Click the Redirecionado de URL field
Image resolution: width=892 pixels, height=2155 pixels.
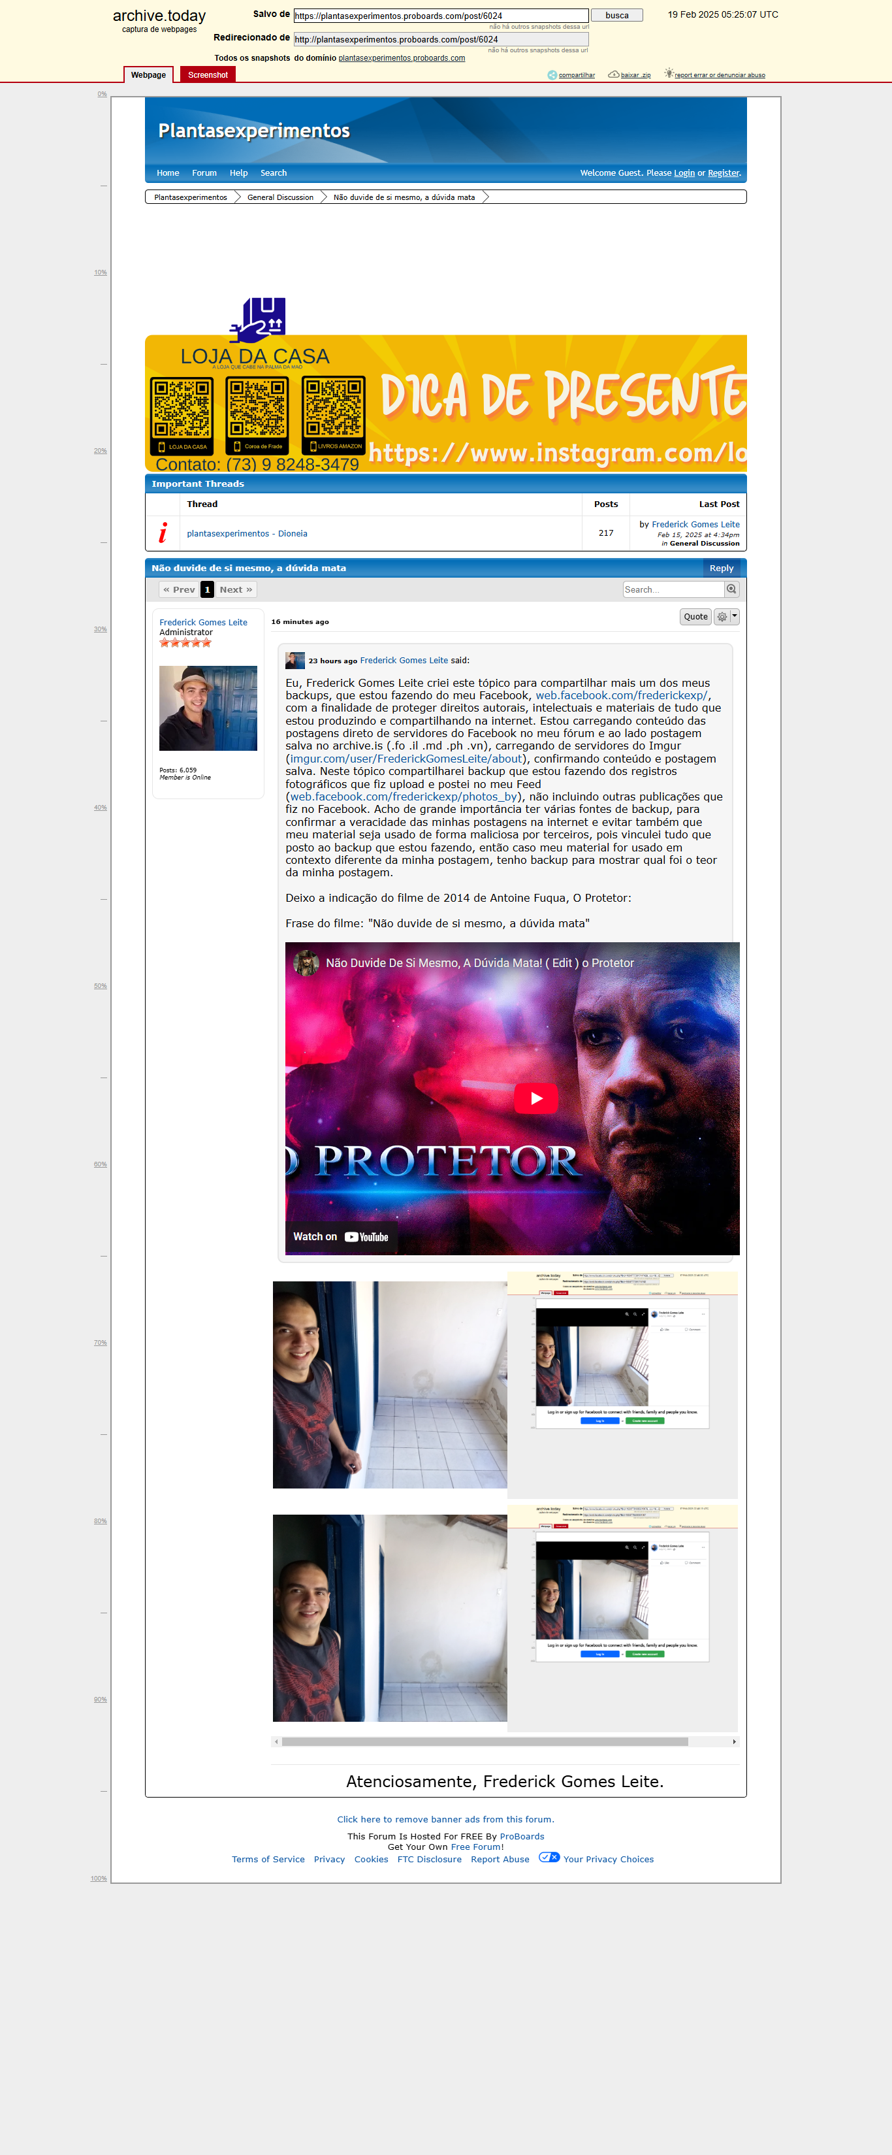coord(441,39)
